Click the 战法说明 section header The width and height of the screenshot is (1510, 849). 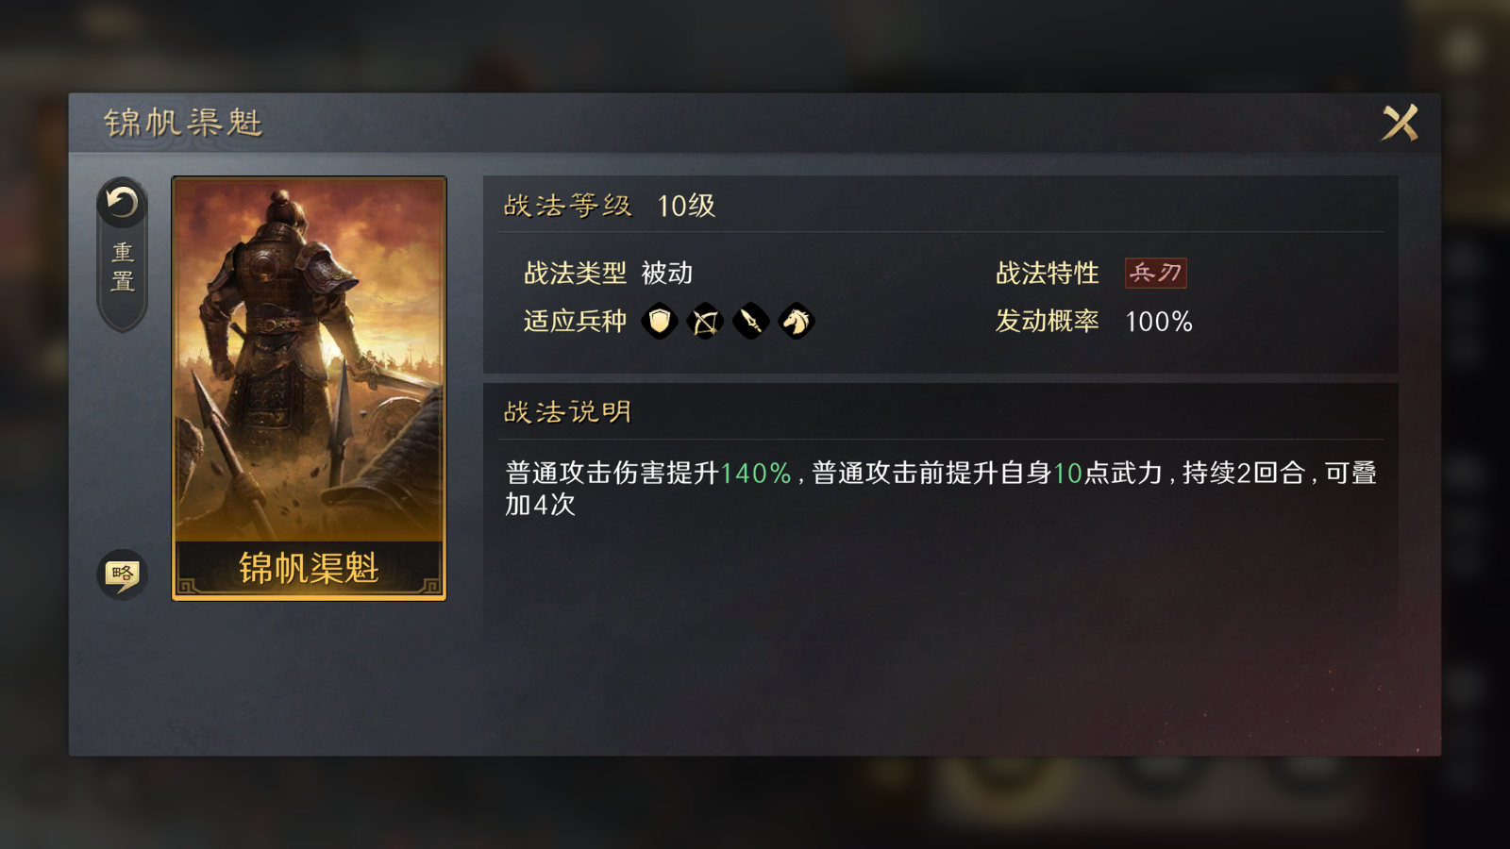[567, 412]
